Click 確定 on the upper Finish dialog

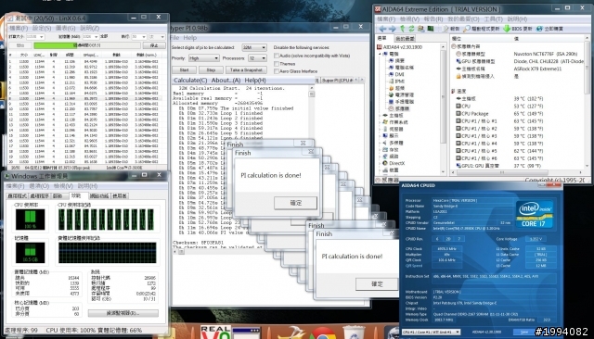point(295,203)
